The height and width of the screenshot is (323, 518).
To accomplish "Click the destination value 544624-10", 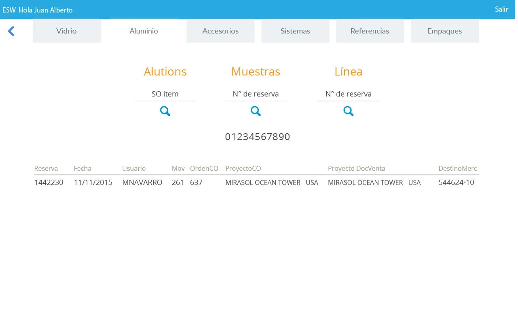I will pyautogui.click(x=456, y=182).
